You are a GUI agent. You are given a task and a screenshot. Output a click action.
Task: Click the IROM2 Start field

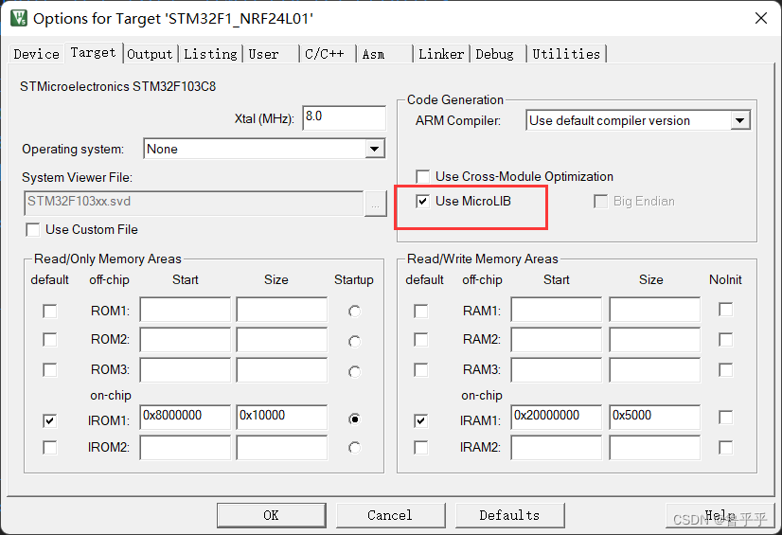coord(185,447)
